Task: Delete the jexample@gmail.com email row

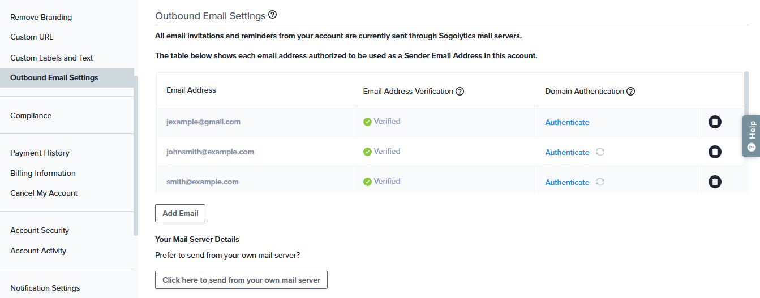Action: tap(715, 122)
